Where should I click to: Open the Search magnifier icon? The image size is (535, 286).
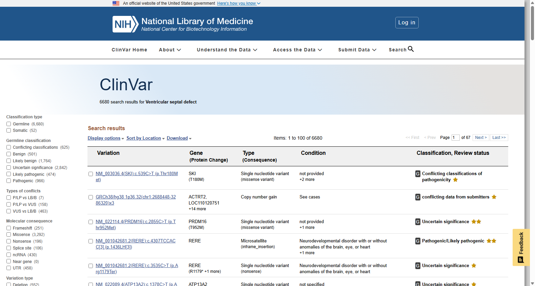click(x=411, y=49)
